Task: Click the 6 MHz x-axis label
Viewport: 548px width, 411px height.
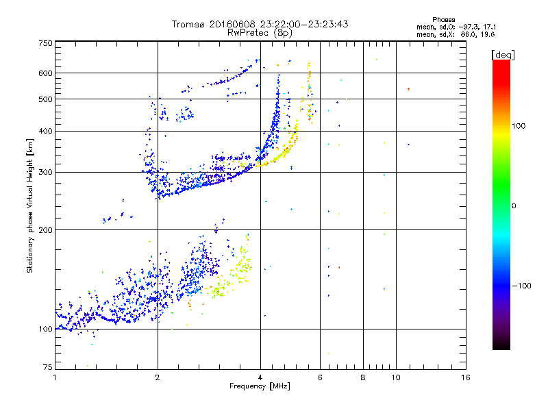Action: point(320,377)
